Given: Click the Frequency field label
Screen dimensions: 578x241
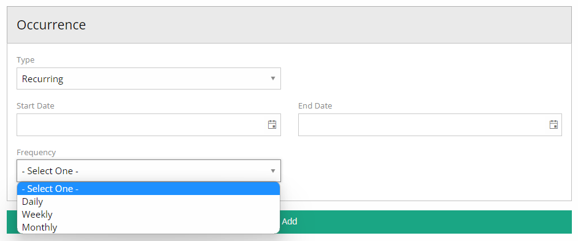Looking at the screenshot, I should (36, 152).
